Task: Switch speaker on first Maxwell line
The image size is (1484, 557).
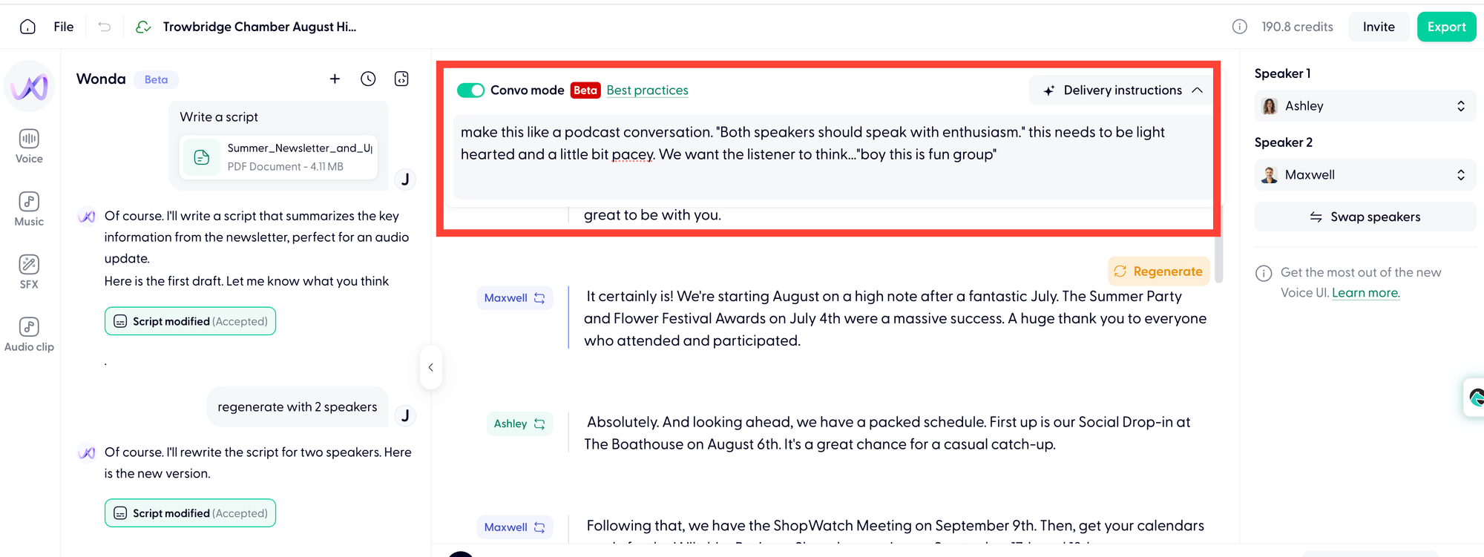Action: click(x=539, y=298)
